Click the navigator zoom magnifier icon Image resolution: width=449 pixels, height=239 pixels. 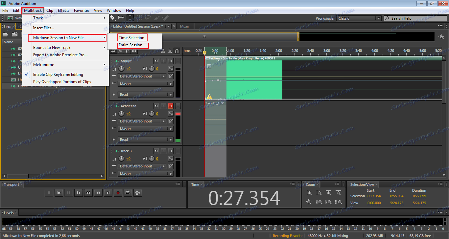coord(441,37)
